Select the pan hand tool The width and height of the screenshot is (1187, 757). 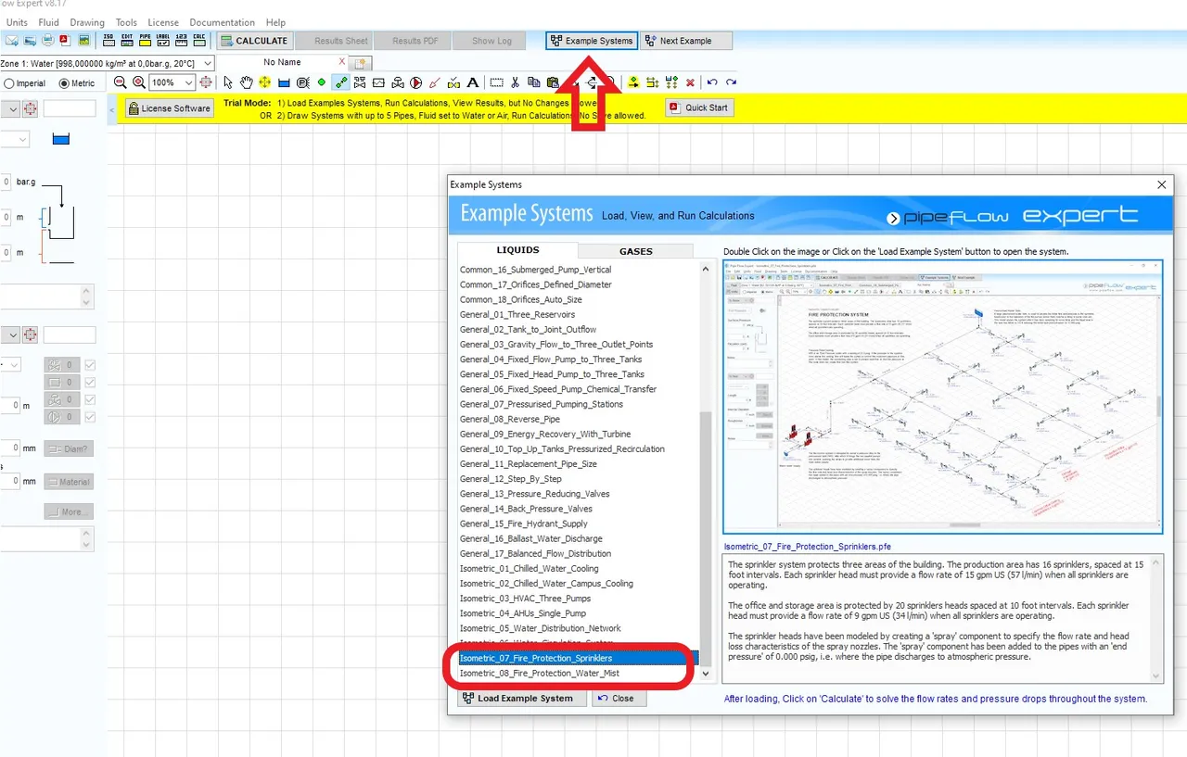246,82
